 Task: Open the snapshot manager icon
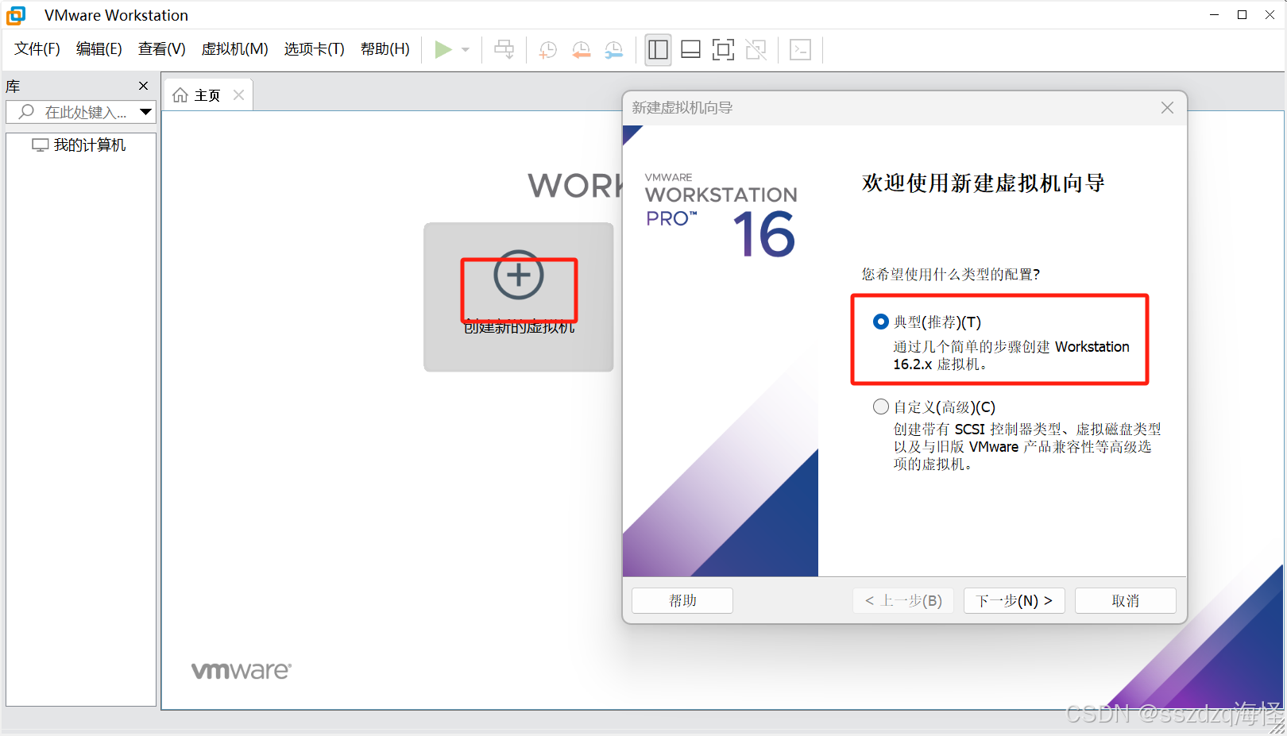coord(613,50)
